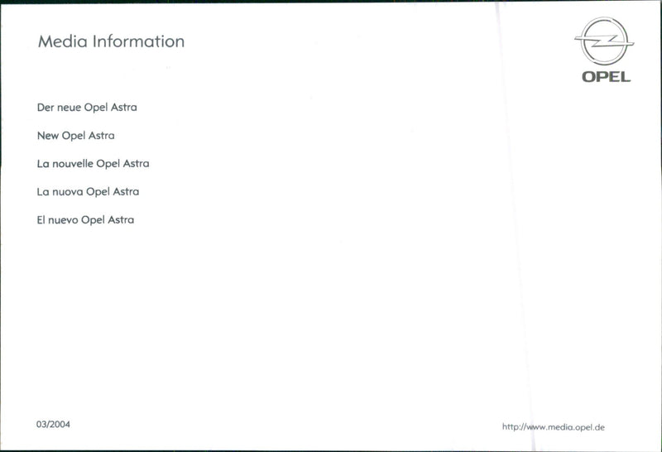Click the word 'nuova' in the Italian line
The height and width of the screenshot is (452, 662).
point(68,192)
